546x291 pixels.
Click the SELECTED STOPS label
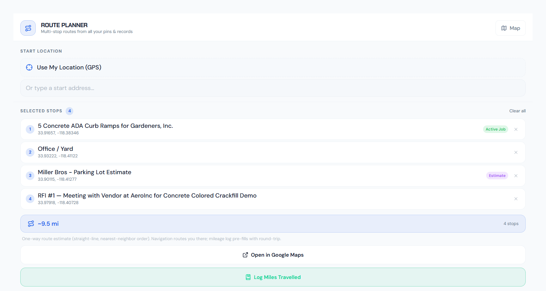(x=41, y=111)
